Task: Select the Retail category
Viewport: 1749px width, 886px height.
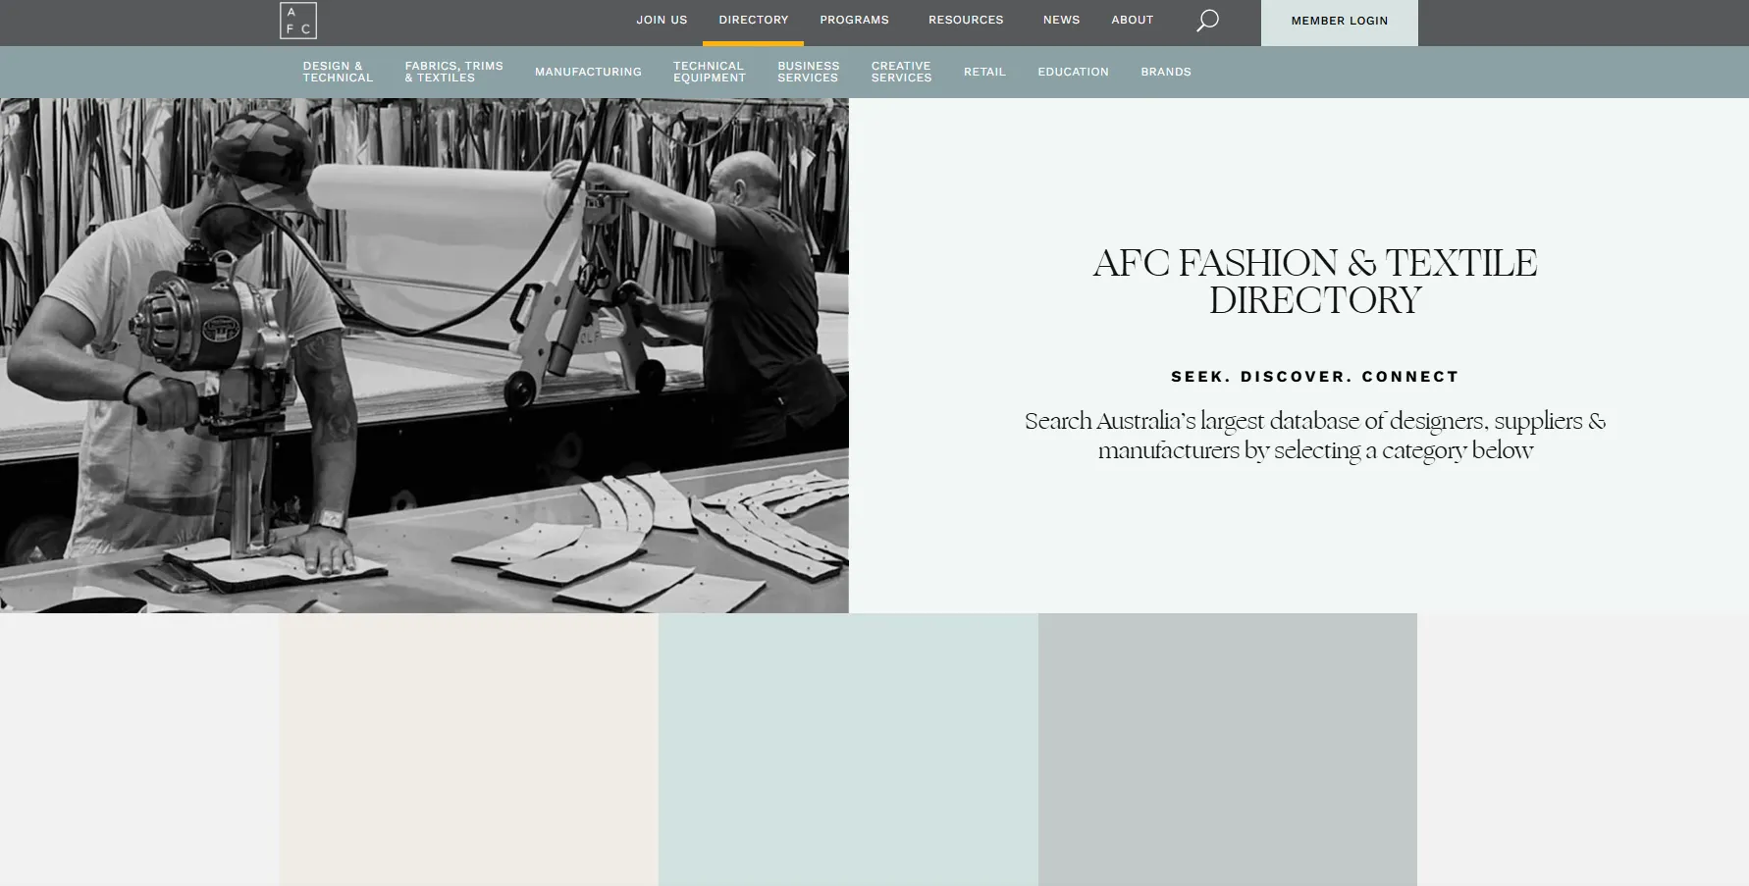Action: pos(984,72)
